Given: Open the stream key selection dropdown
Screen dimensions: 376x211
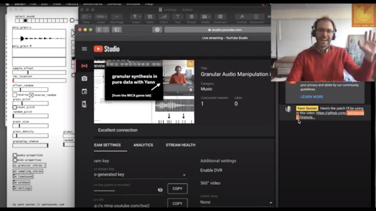Looking at the screenshot, I should pyautogui.click(x=140, y=174).
